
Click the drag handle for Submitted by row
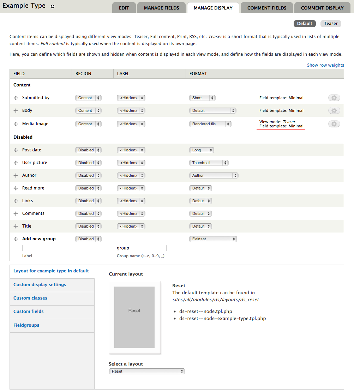(x=16, y=98)
